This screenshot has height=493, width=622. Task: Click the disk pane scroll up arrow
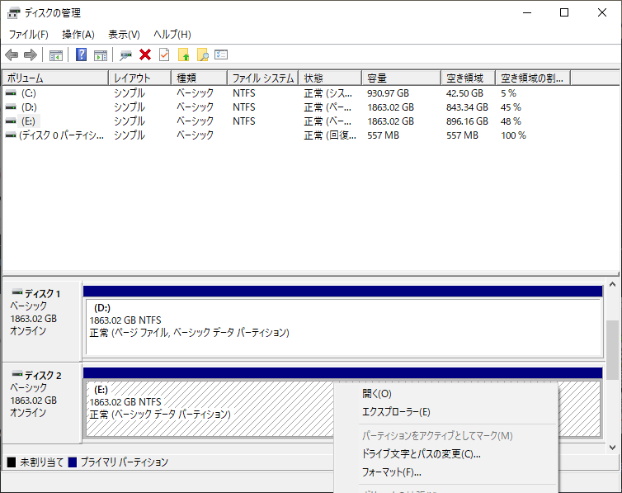pyautogui.click(x=612, y=284)
